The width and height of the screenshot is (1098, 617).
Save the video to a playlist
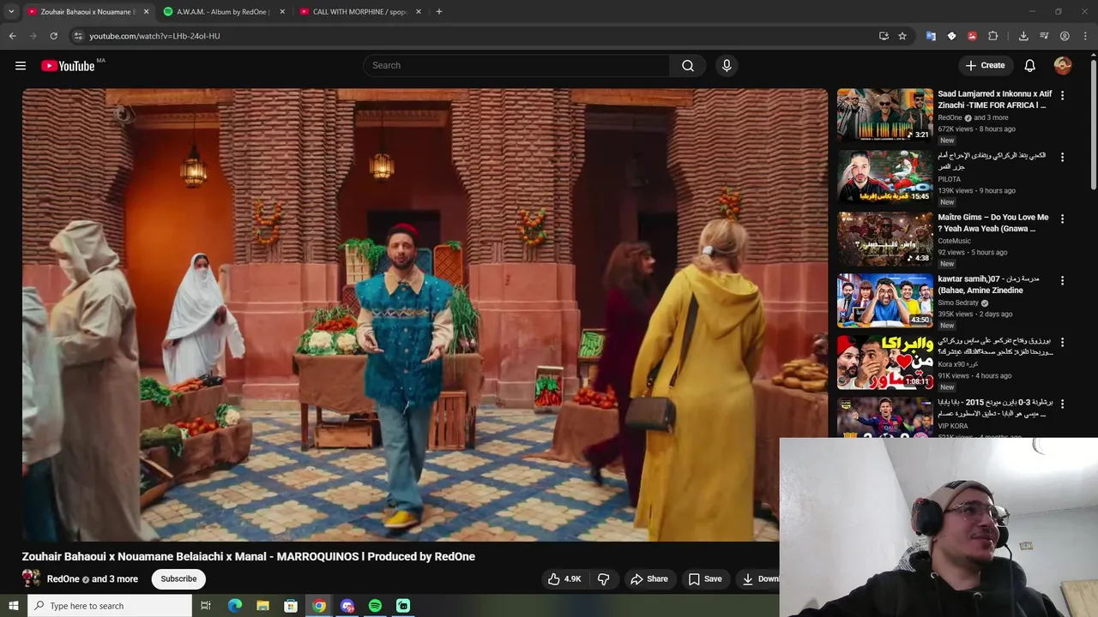[705, 579]
